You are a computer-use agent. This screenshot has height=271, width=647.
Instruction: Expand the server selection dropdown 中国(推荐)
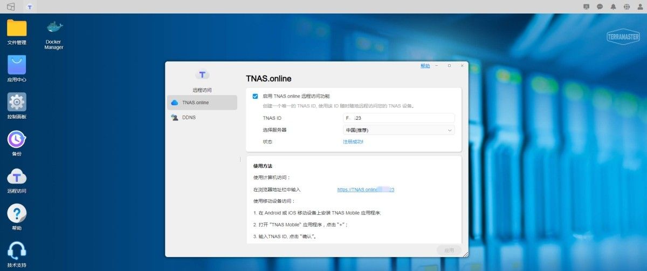[x=398, y=130]
